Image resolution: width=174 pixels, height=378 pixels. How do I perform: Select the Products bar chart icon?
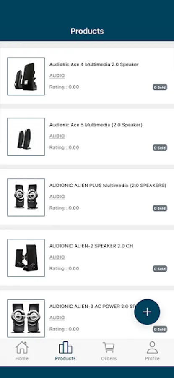pyautogui.click(x=65, y=348)
